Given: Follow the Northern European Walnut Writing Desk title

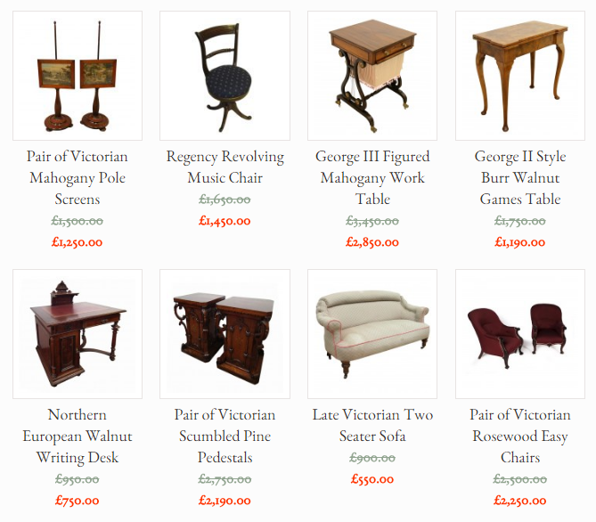Looking at the screenshot, I should 78,436.
